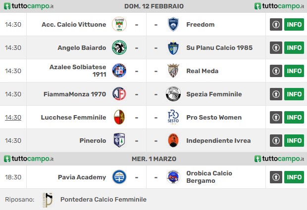Select the FiammaMonza 1970 logo

(x=119, y=94)
